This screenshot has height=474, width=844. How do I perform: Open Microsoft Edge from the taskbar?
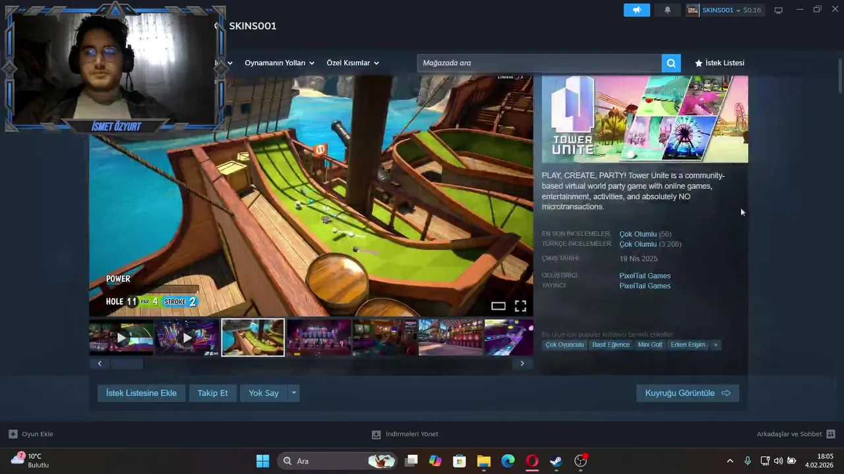click(508, 461)
